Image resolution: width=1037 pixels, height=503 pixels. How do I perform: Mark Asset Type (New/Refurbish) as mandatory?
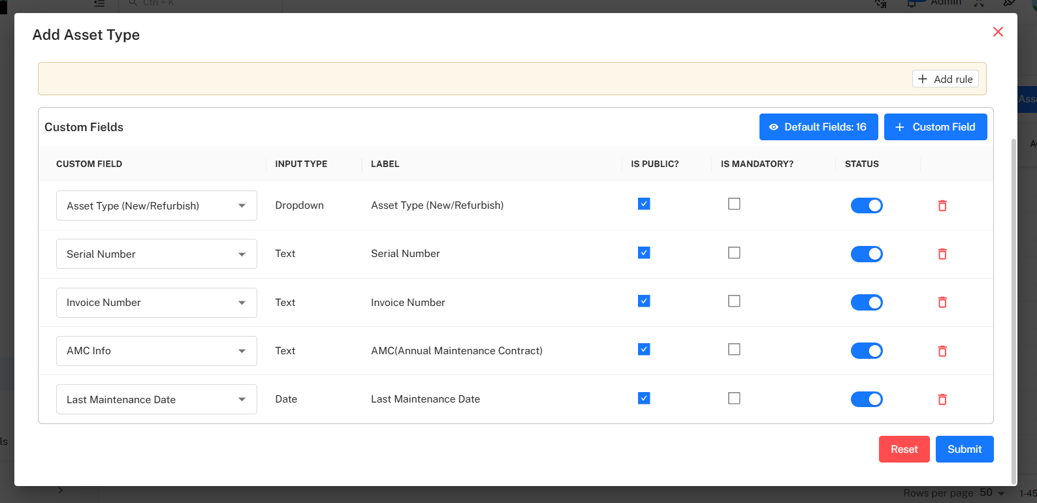click(734, 204)
